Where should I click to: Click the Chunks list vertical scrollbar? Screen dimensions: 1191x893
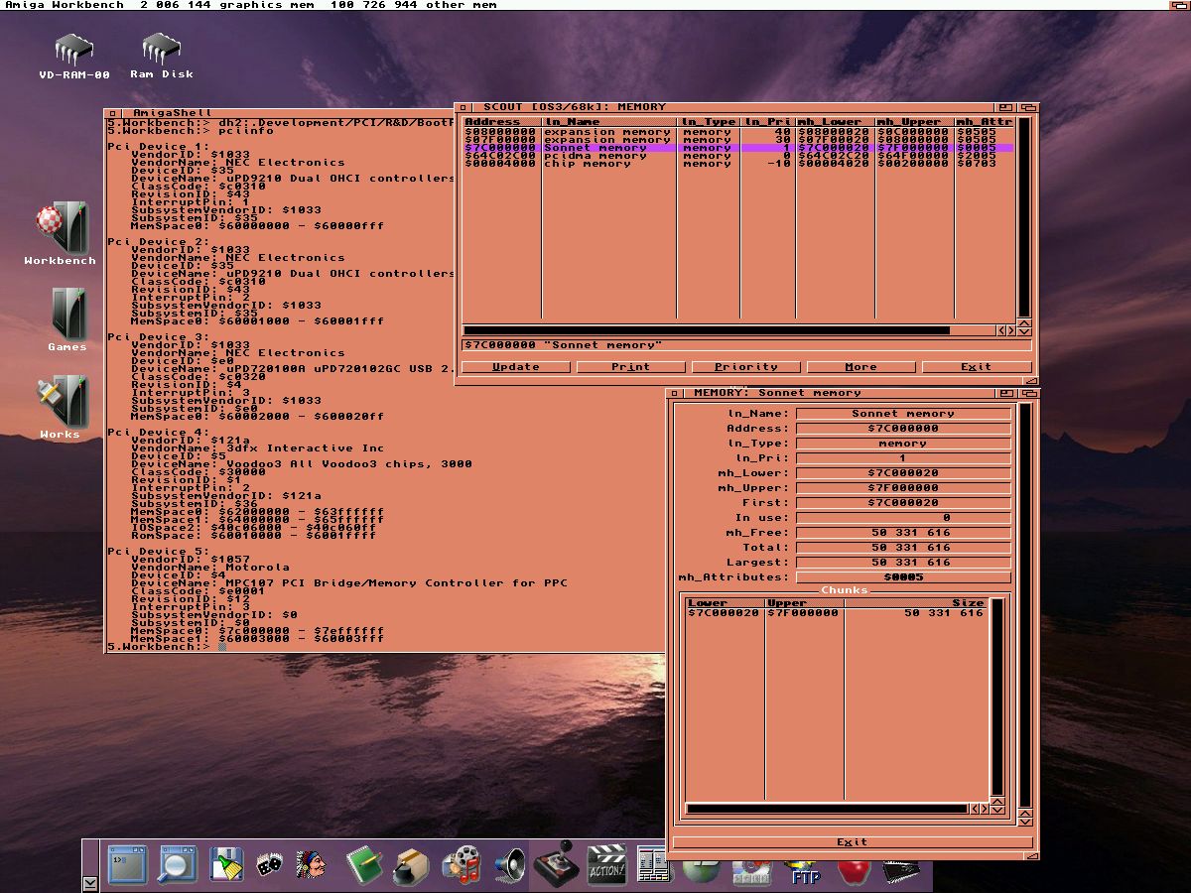pyautogui.click(x=996, y=697)
